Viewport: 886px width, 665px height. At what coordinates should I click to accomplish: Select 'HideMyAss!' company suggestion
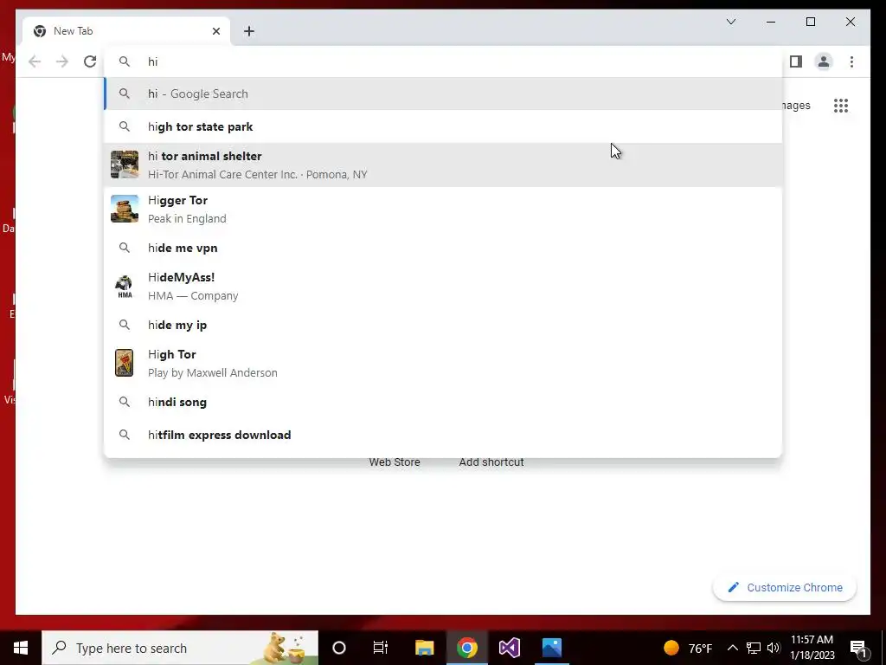click(x=444, y=286)
